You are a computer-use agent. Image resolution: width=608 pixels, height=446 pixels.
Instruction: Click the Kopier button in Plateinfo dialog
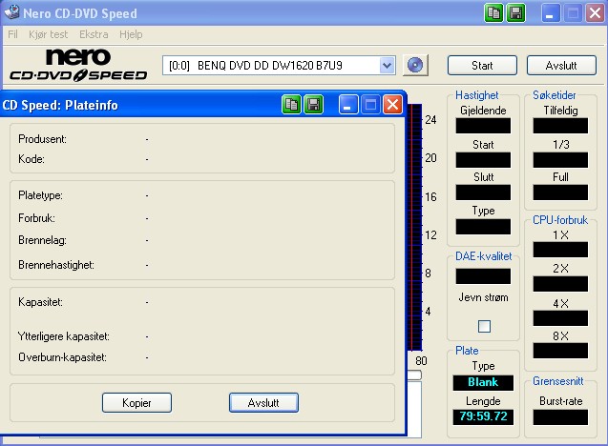(x=136, y=402)
